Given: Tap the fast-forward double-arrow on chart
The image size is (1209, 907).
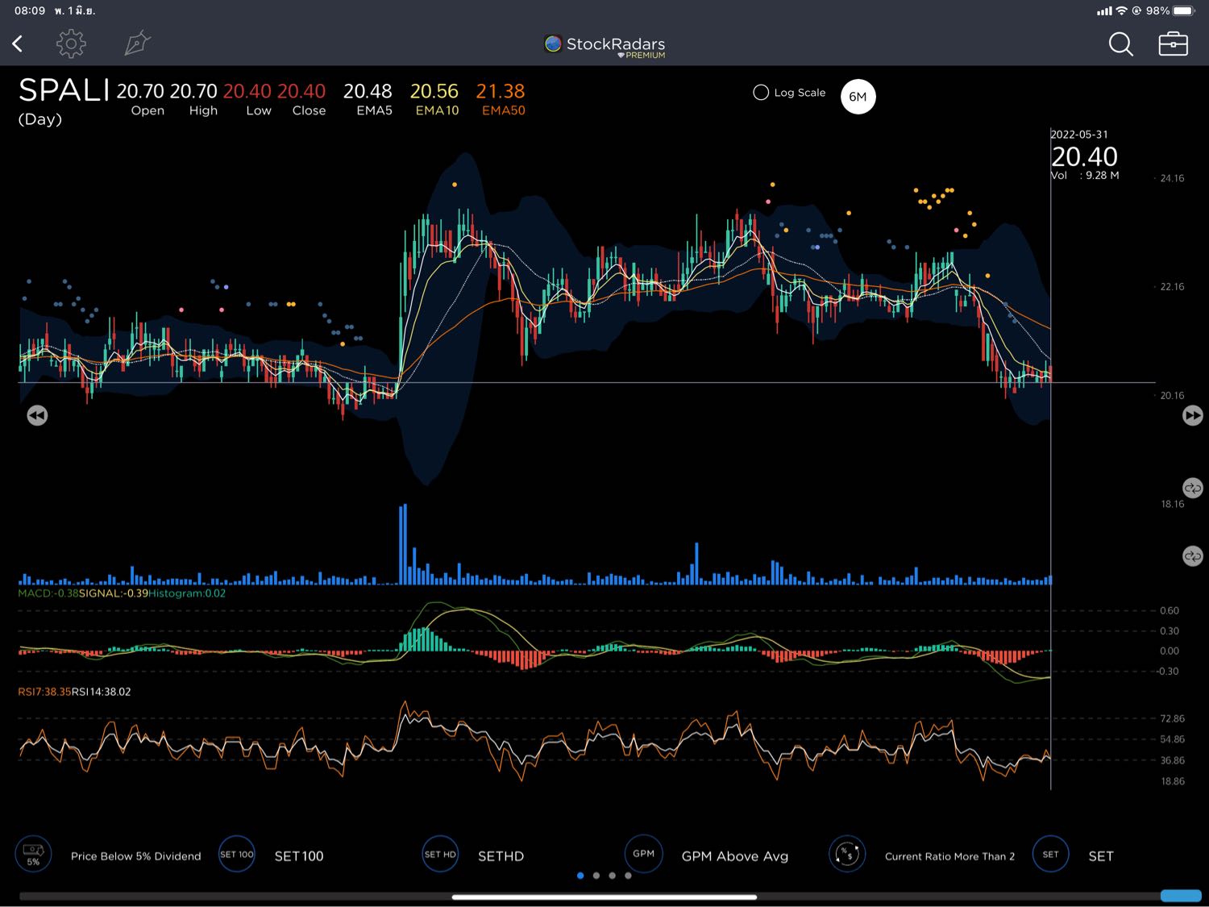Looking at the screenshot, I should point(1192,415).
